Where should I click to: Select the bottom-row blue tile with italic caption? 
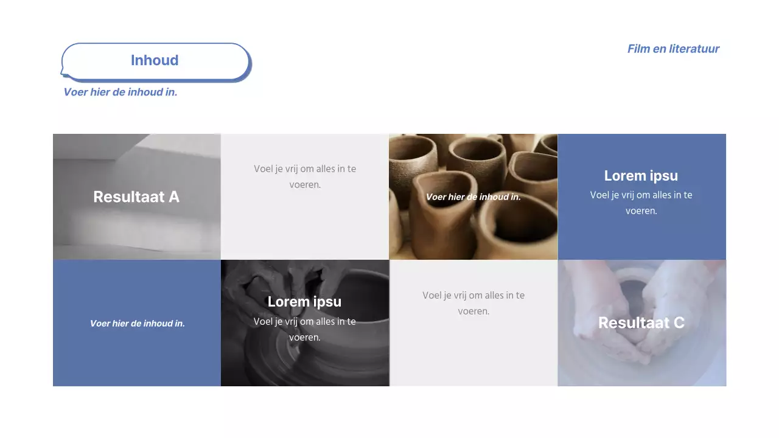[137, 323]
